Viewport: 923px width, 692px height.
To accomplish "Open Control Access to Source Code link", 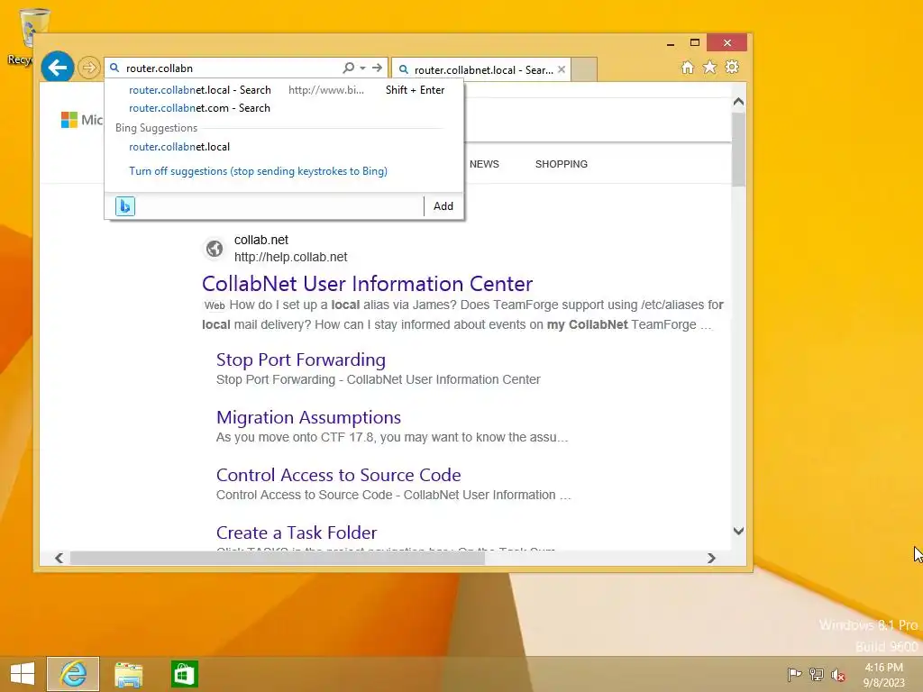I will [339, 475].
